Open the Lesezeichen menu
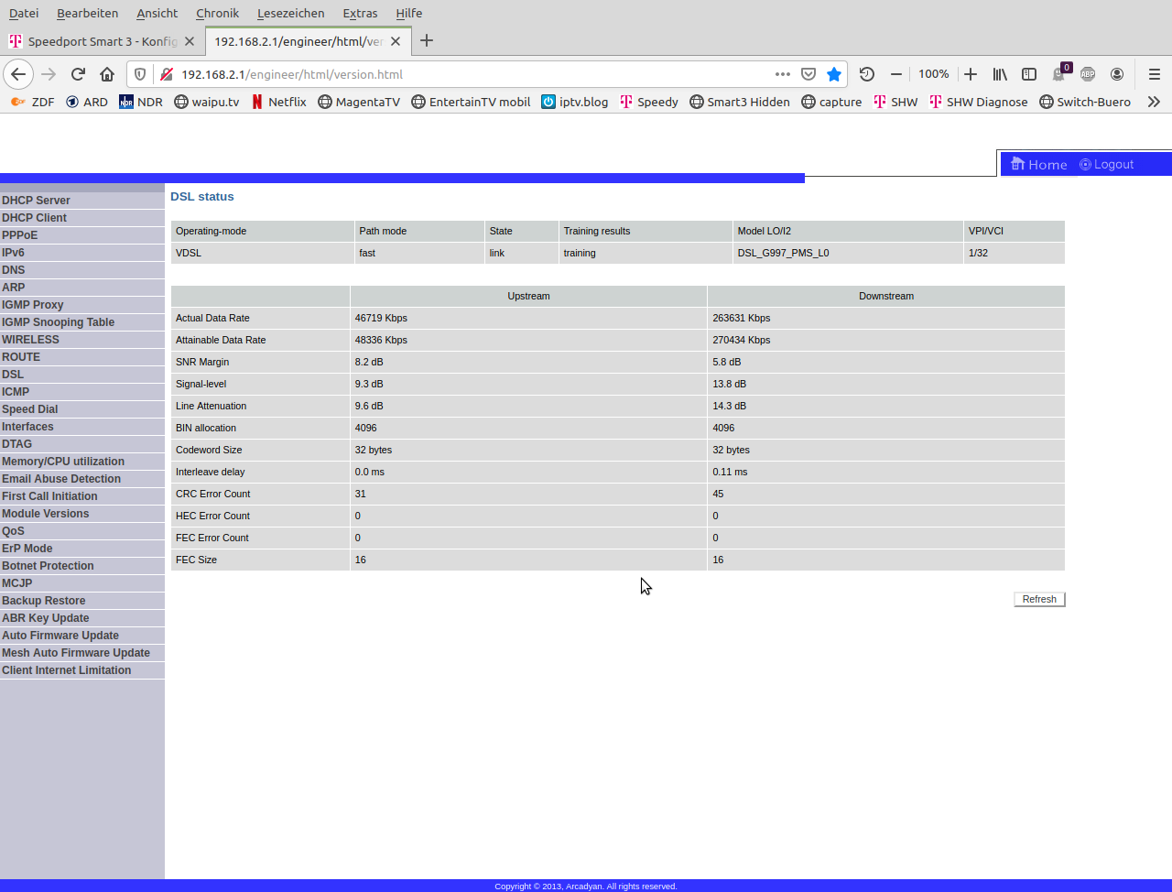 pos(290,13)
